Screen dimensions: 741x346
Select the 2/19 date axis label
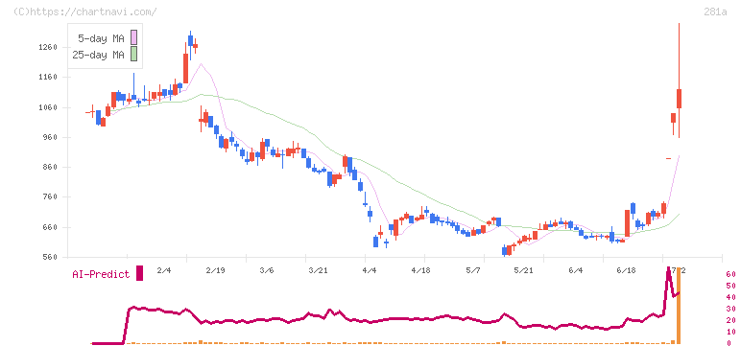pos(216,270)
